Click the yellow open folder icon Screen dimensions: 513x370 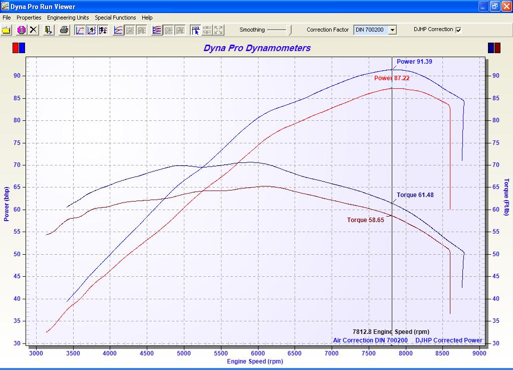click(6, 30)
